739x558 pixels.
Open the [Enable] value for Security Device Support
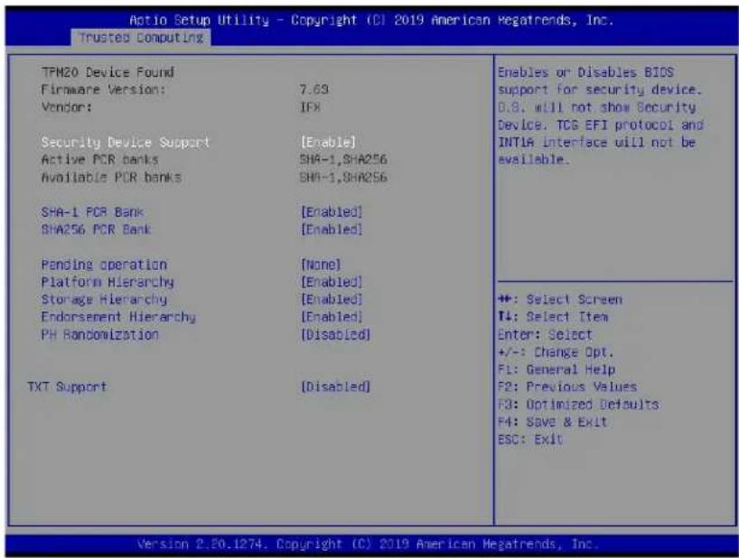point(328,142)
